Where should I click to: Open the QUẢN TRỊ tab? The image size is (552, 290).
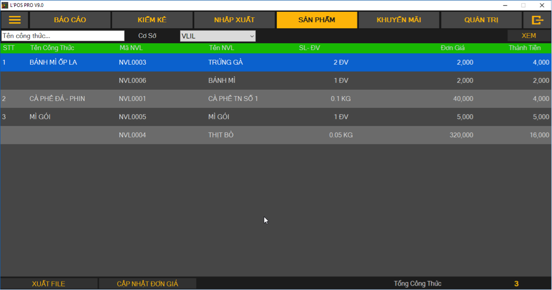[481, 20]
